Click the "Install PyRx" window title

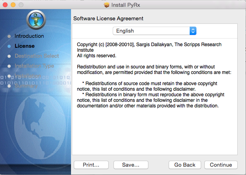[126, 5]
